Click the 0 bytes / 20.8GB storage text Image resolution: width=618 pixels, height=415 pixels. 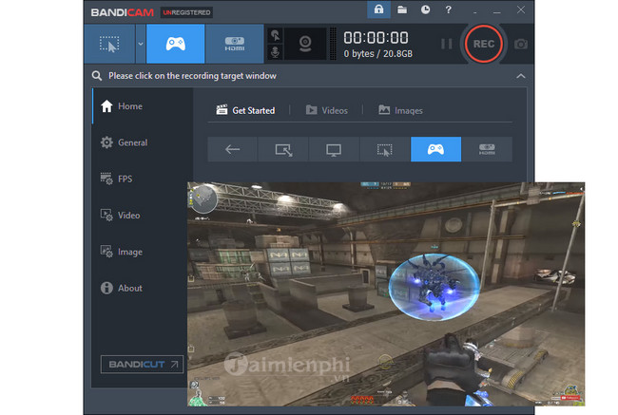378,54
